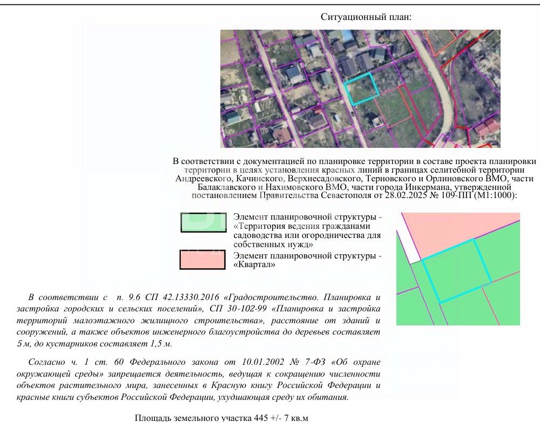
Task: Click text 'собственных нужд»'
Action: coord(273,244)
